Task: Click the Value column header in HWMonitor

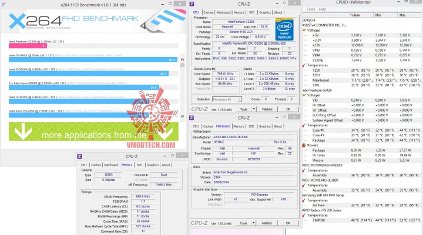Action: 361,15
